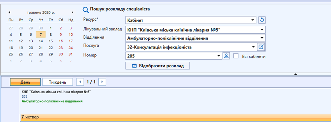Select April 27 in the calendar
The image size is (331, 122).
[11, 28]
